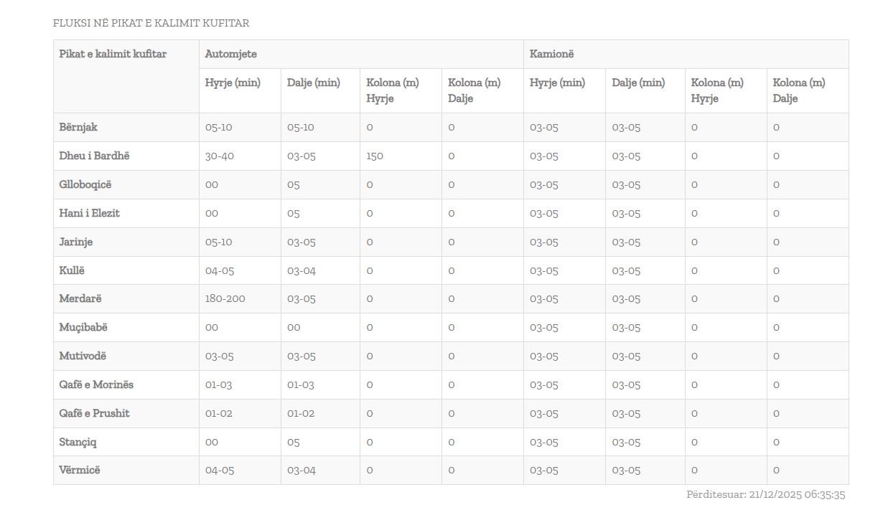Click the Bërnjak border crossing row label
The height and width of the screenshot is (510, 883).
[78, 127]
